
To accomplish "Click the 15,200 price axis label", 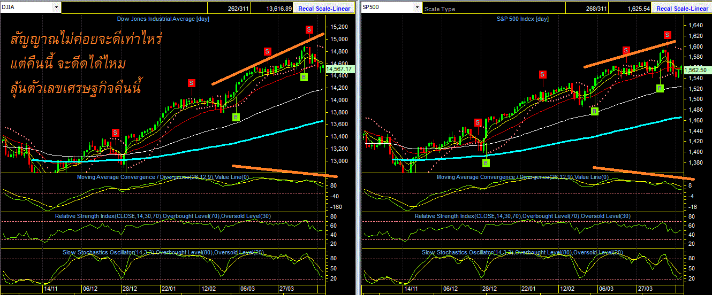I will coord(340,27).
